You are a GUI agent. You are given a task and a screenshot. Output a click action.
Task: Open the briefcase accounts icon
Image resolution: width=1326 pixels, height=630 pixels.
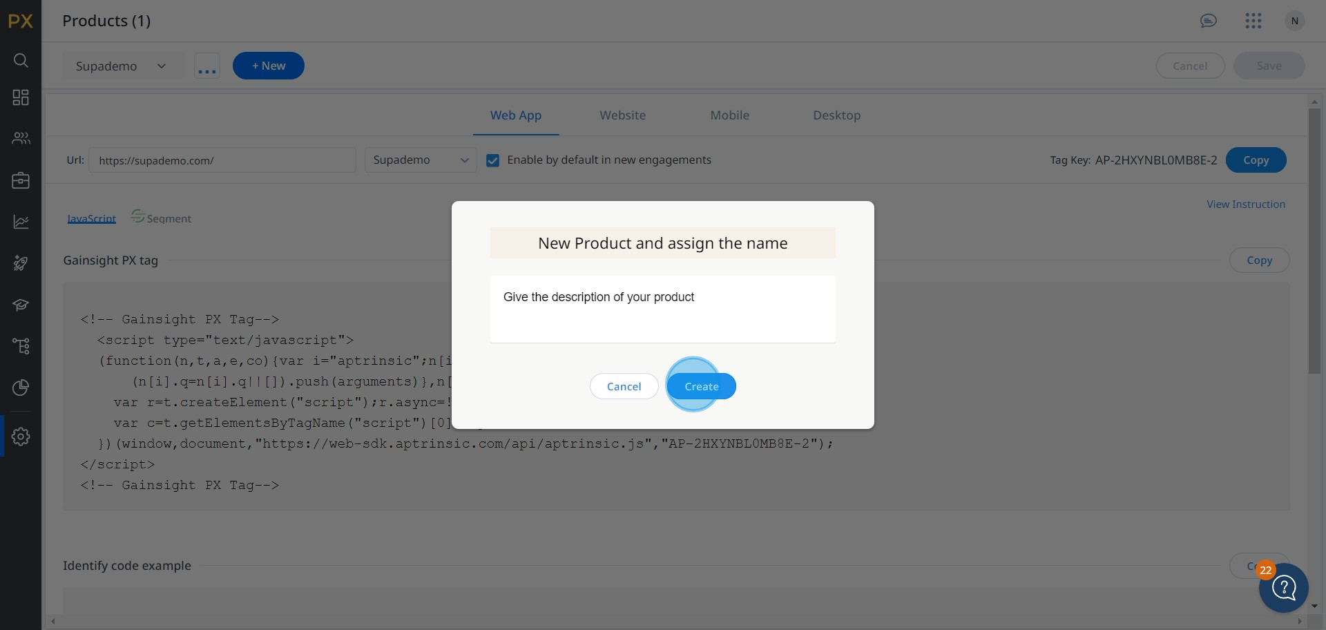[x=21, y=180]
